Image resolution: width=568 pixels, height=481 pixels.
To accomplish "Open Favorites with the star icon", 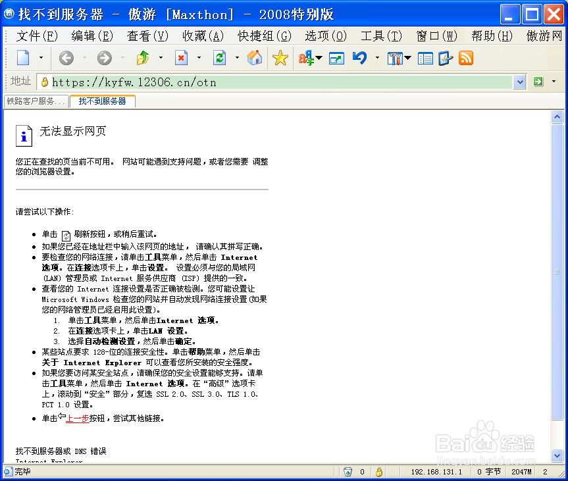I will 280,58.
